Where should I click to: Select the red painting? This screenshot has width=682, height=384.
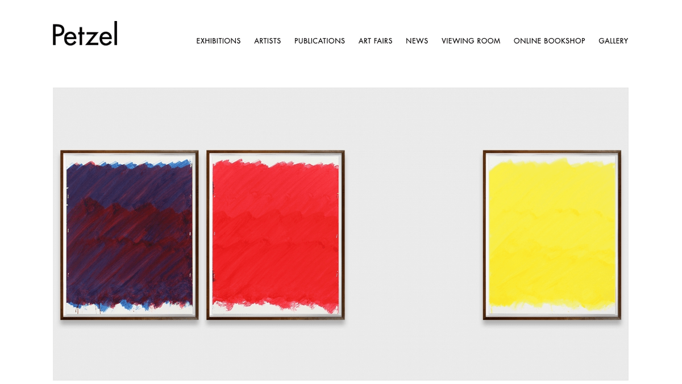tap(276, 235)
